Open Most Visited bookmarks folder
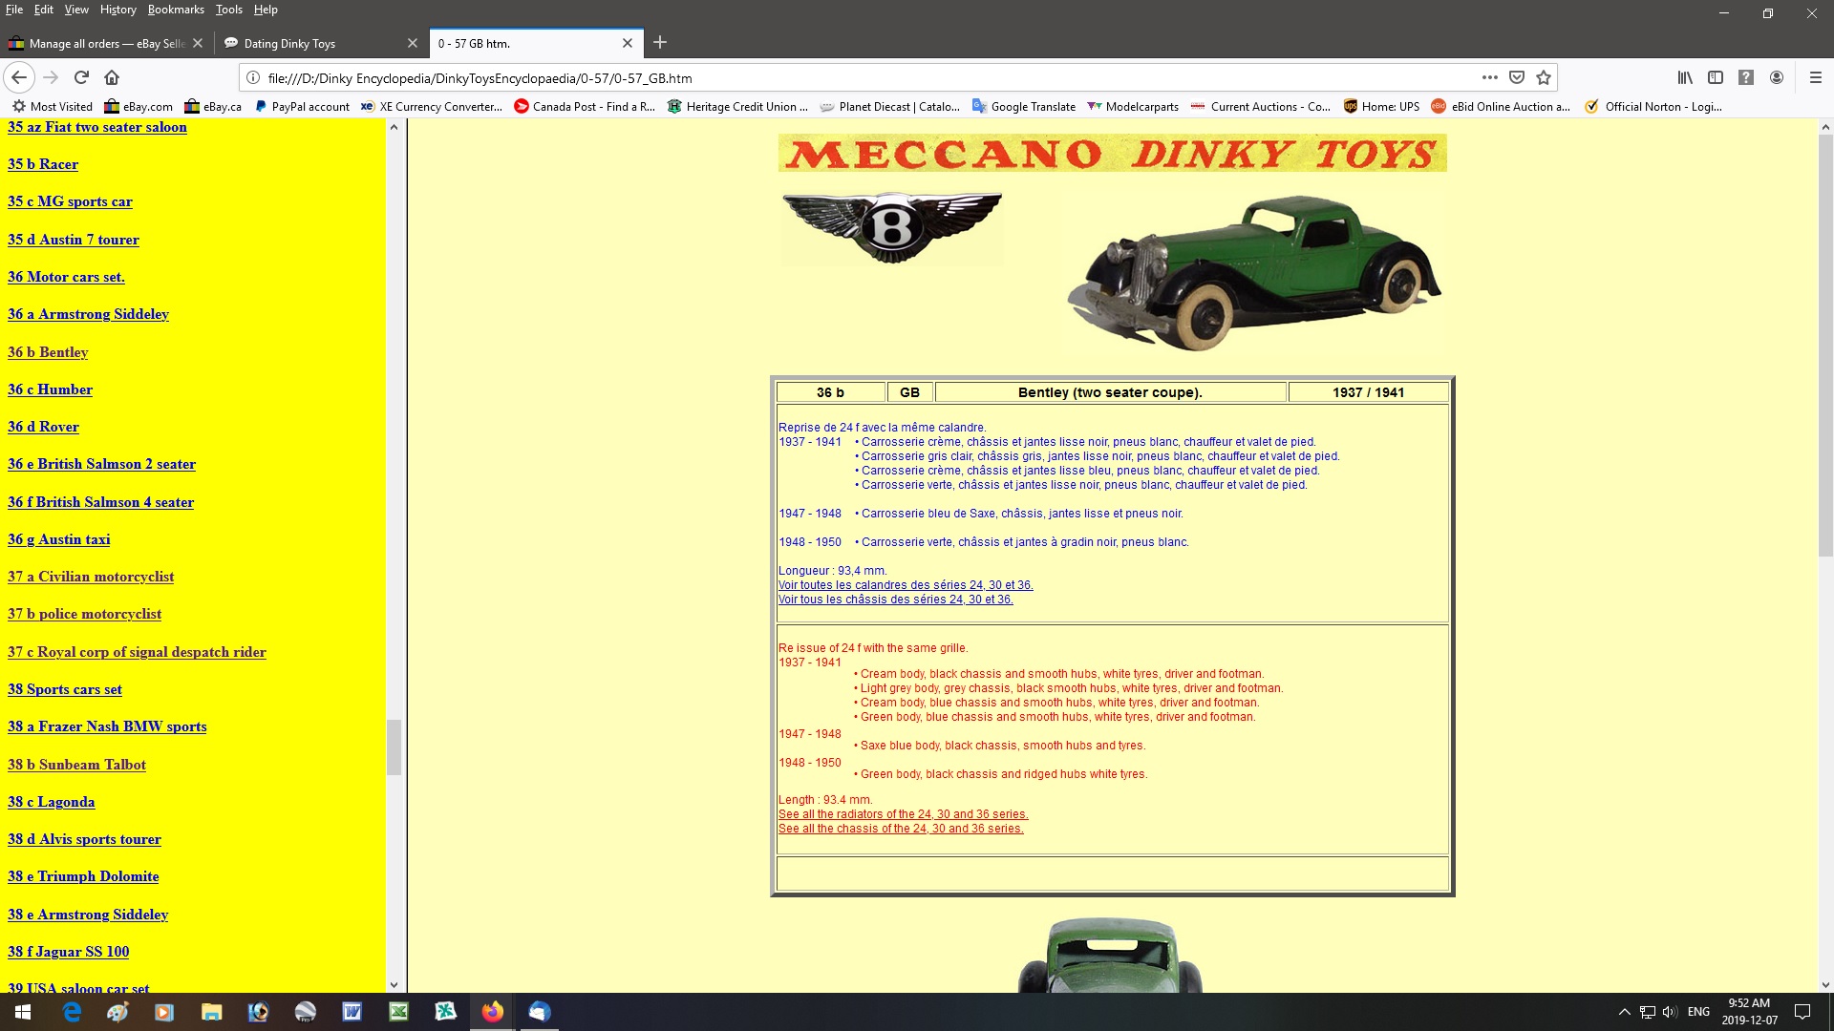This screenshot has width=1834, height=1031. [53, 107]
